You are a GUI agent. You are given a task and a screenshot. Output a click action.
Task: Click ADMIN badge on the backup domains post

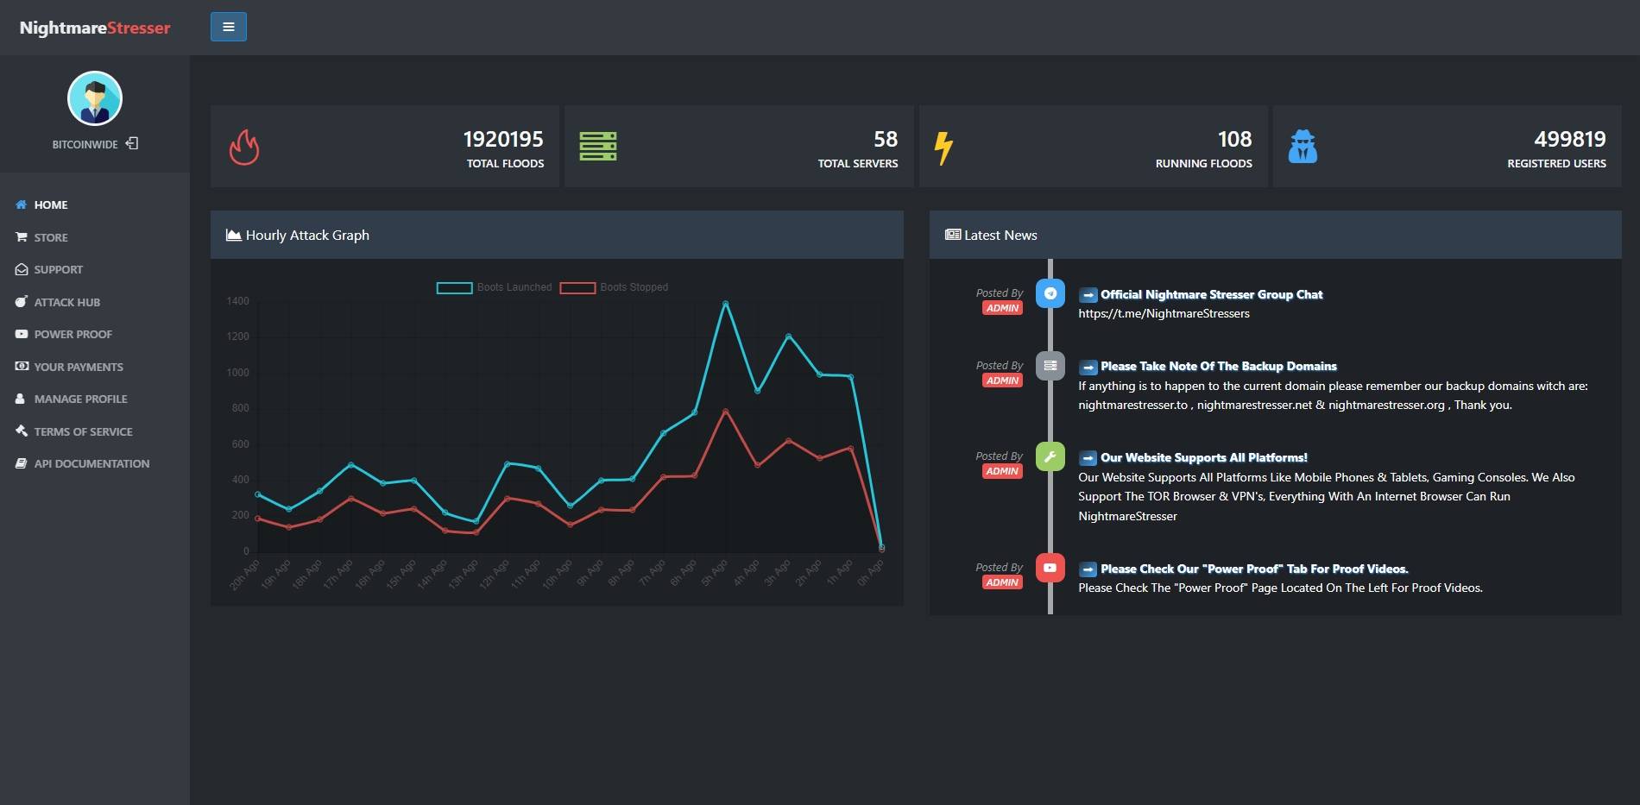click(1002, 380)
